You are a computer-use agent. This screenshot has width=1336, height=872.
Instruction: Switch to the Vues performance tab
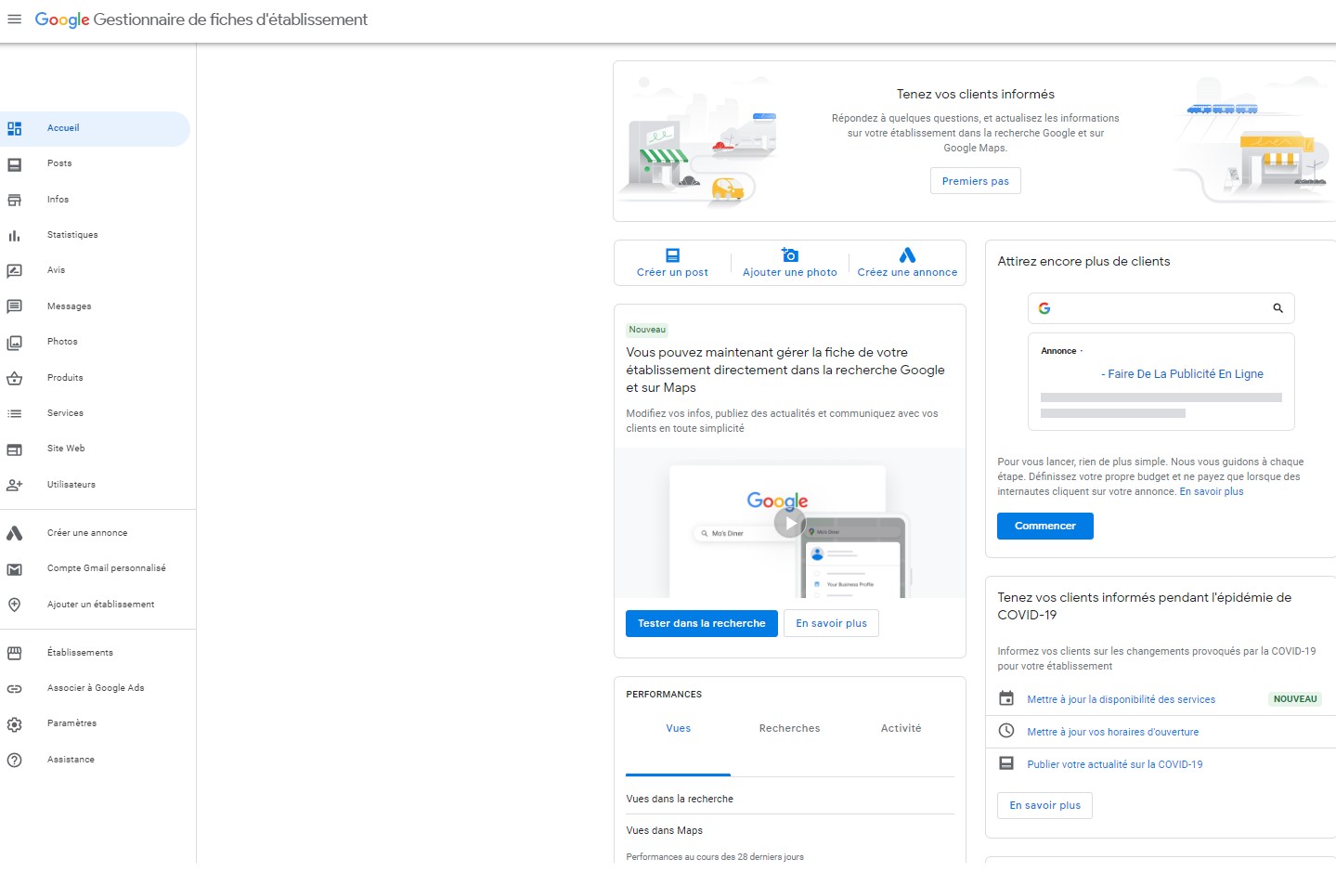[x=678, y=729]
